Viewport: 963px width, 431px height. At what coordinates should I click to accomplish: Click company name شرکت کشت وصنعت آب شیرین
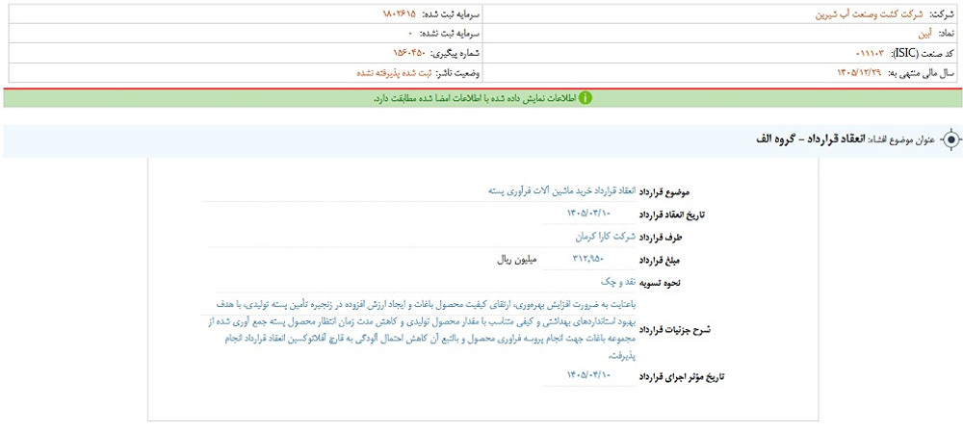click(868, 13)
